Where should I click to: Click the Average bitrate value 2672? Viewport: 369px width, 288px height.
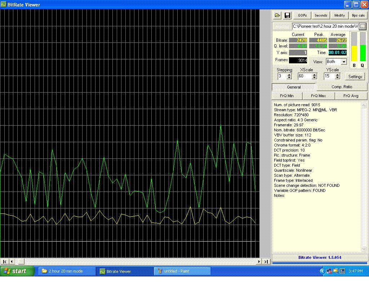click(x=338, y=40)
